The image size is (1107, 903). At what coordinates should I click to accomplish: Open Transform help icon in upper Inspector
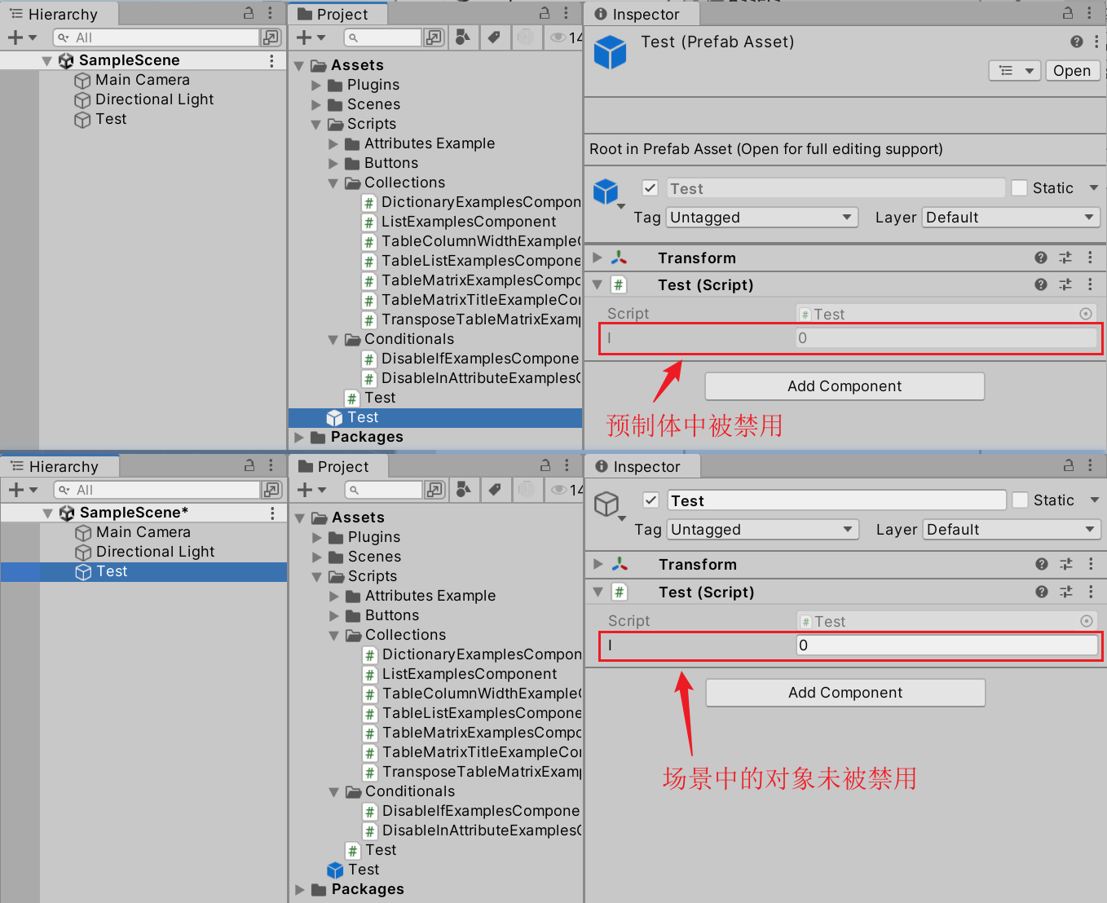pos(1041,258)
